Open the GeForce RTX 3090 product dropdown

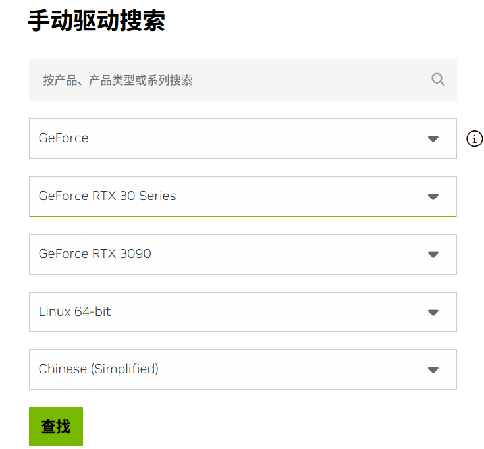pos(243,254)
